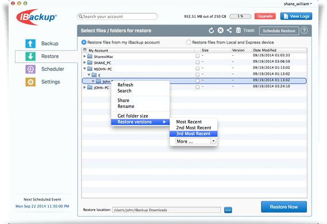This screenshot has height=224, width=327.
Task: Select 3rd Most Recent version
Action: [x=193, y=134]
